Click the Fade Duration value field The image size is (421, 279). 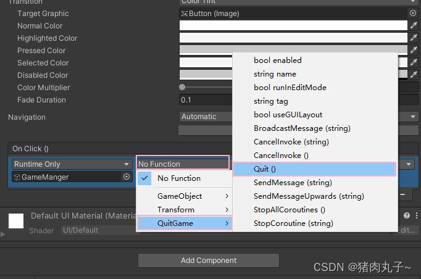click(206, 100)
